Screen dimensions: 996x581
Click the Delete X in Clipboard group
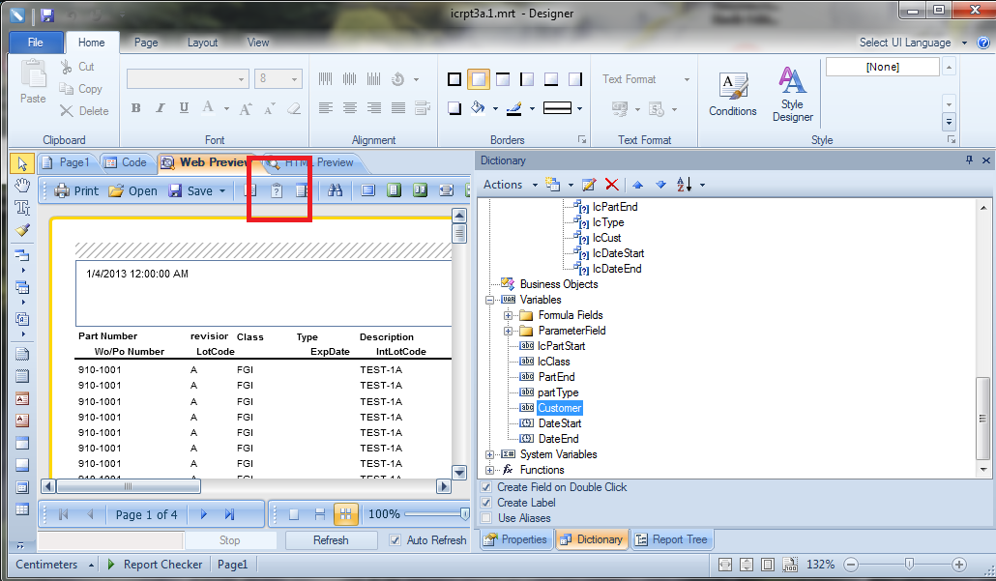(66, 111)
